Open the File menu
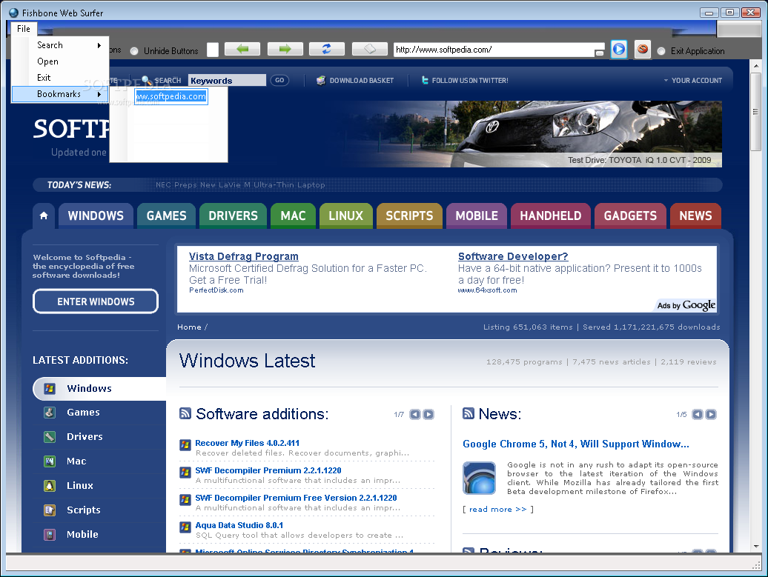 tap(24, 28)
